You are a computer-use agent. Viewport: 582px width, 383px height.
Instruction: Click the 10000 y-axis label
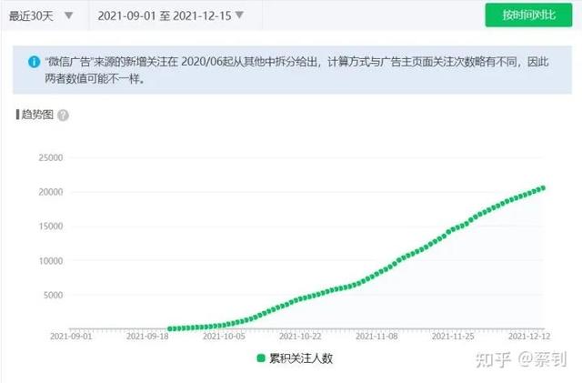click(x=48, y=260)
